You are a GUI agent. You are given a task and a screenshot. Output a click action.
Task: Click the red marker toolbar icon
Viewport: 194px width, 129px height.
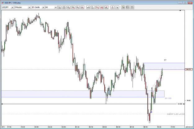[x=112, y=7]
